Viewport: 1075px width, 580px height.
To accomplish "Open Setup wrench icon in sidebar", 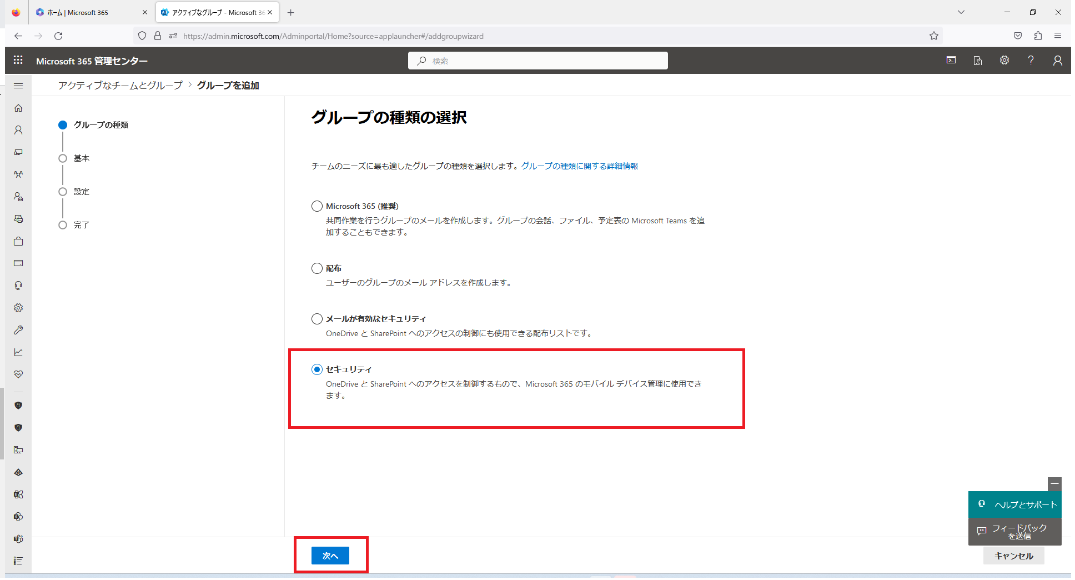I will point(18,330).
